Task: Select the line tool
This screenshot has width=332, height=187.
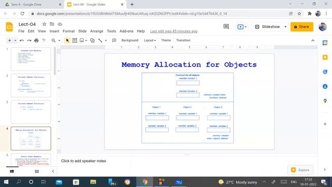Action: [100, 41]
